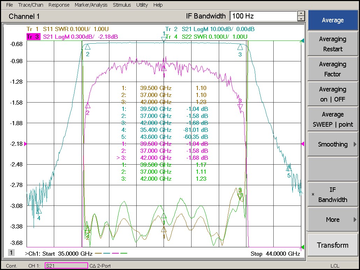360x270 pixels.
Task: Decrease IF Bandwidth with down arrow
Action: tap(301, 18)
